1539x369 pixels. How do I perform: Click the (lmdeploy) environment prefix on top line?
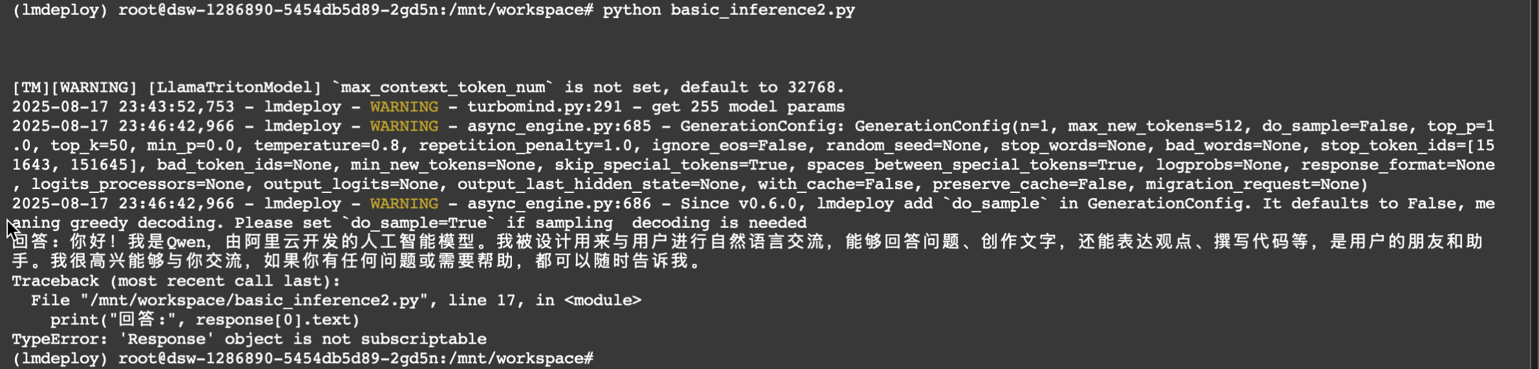point(60,10)
